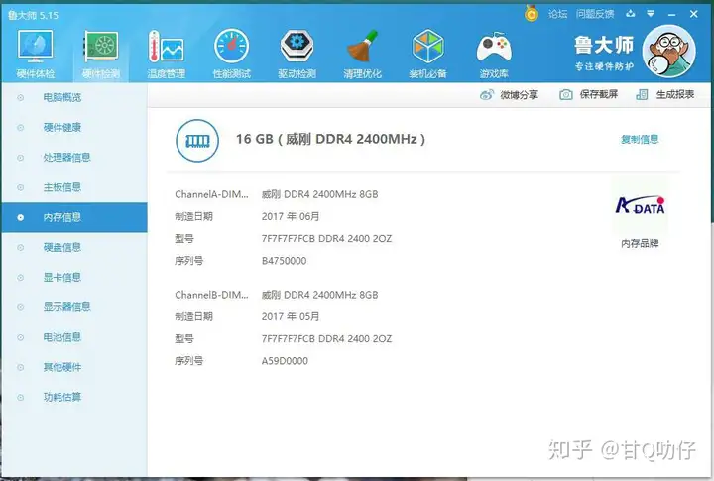Open the title bar dropdown menu arrow
This screenshot has height=481, width=714.
(651, 14)
